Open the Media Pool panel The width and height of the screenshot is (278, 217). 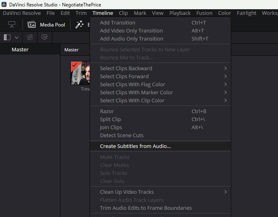[46, 25]
